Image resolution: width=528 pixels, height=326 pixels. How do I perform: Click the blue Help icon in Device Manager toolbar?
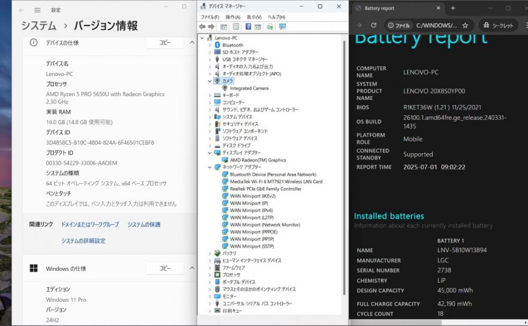(x=248, y=26)
